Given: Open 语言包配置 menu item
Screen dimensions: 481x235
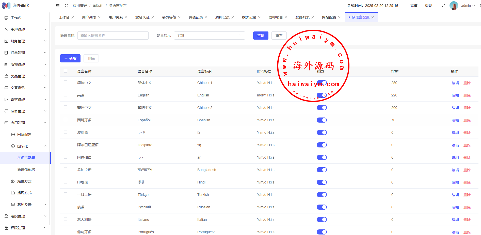Looking at the screenshot, I should point(26,170).
